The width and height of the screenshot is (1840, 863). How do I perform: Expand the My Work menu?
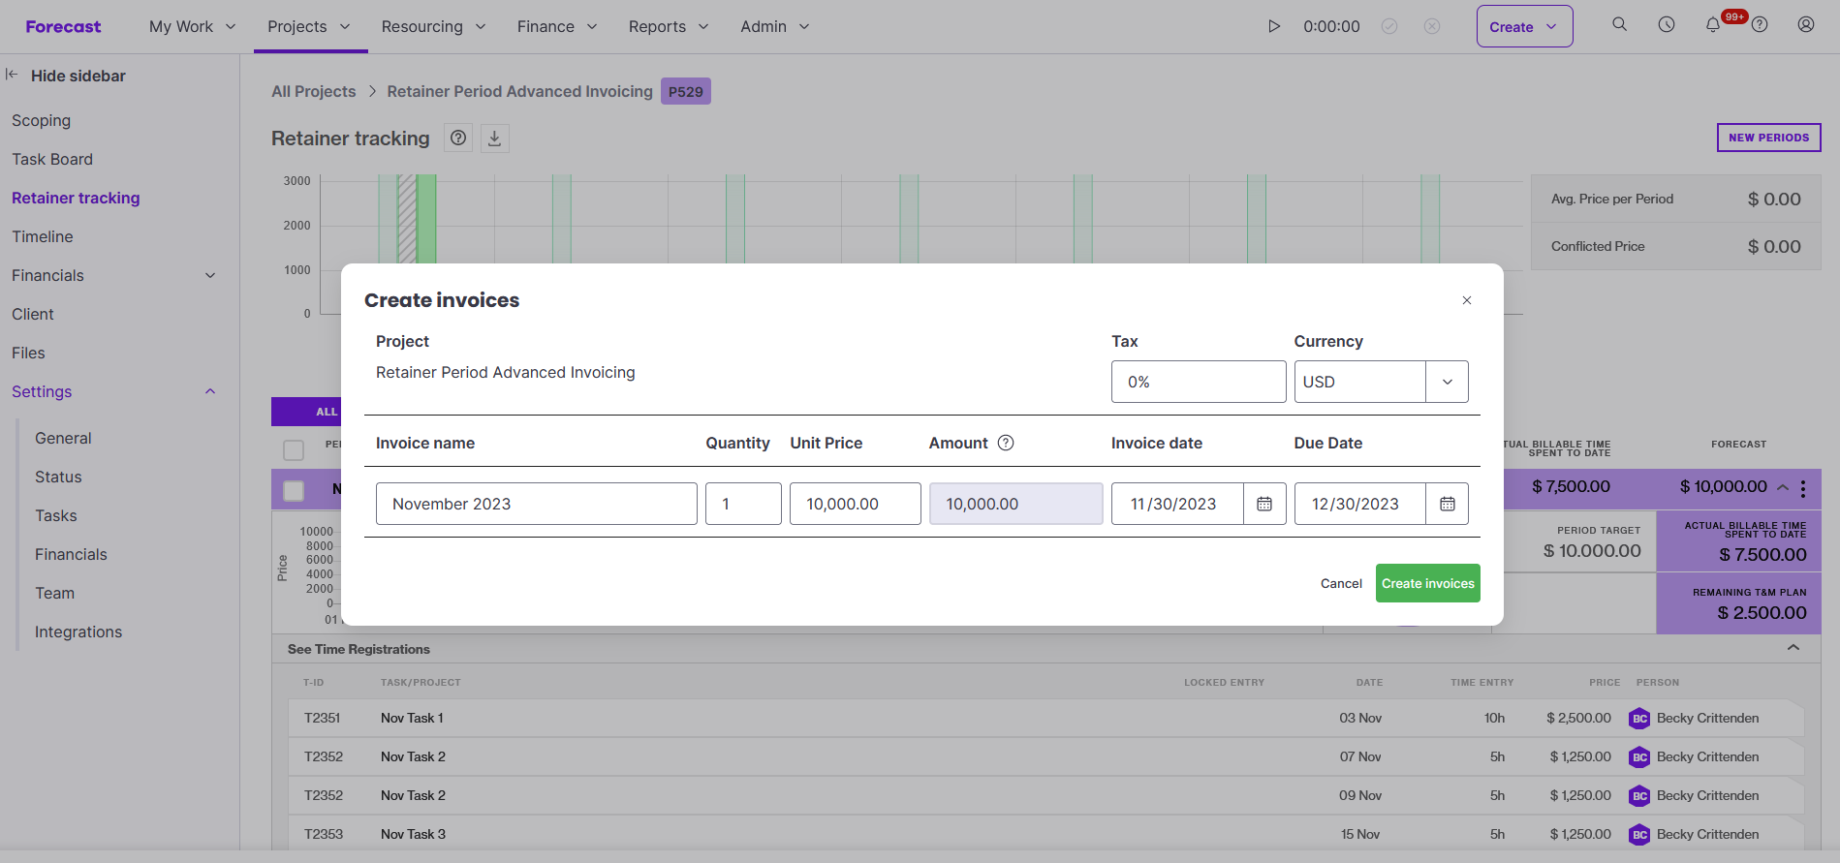click(193, 26)
